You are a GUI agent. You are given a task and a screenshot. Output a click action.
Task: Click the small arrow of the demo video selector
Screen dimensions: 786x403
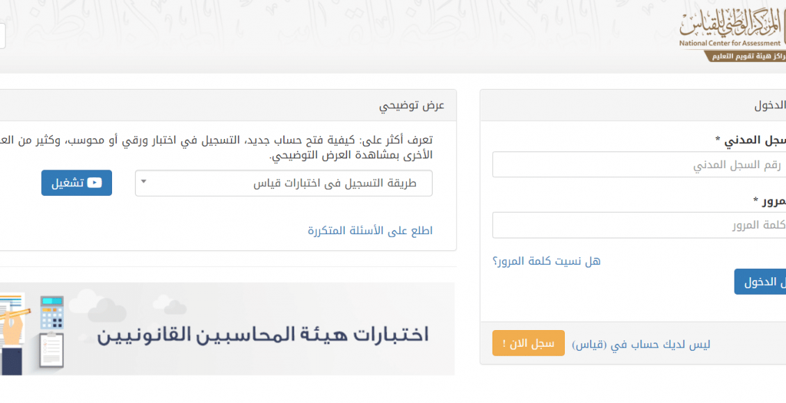[x=144, y=182]
